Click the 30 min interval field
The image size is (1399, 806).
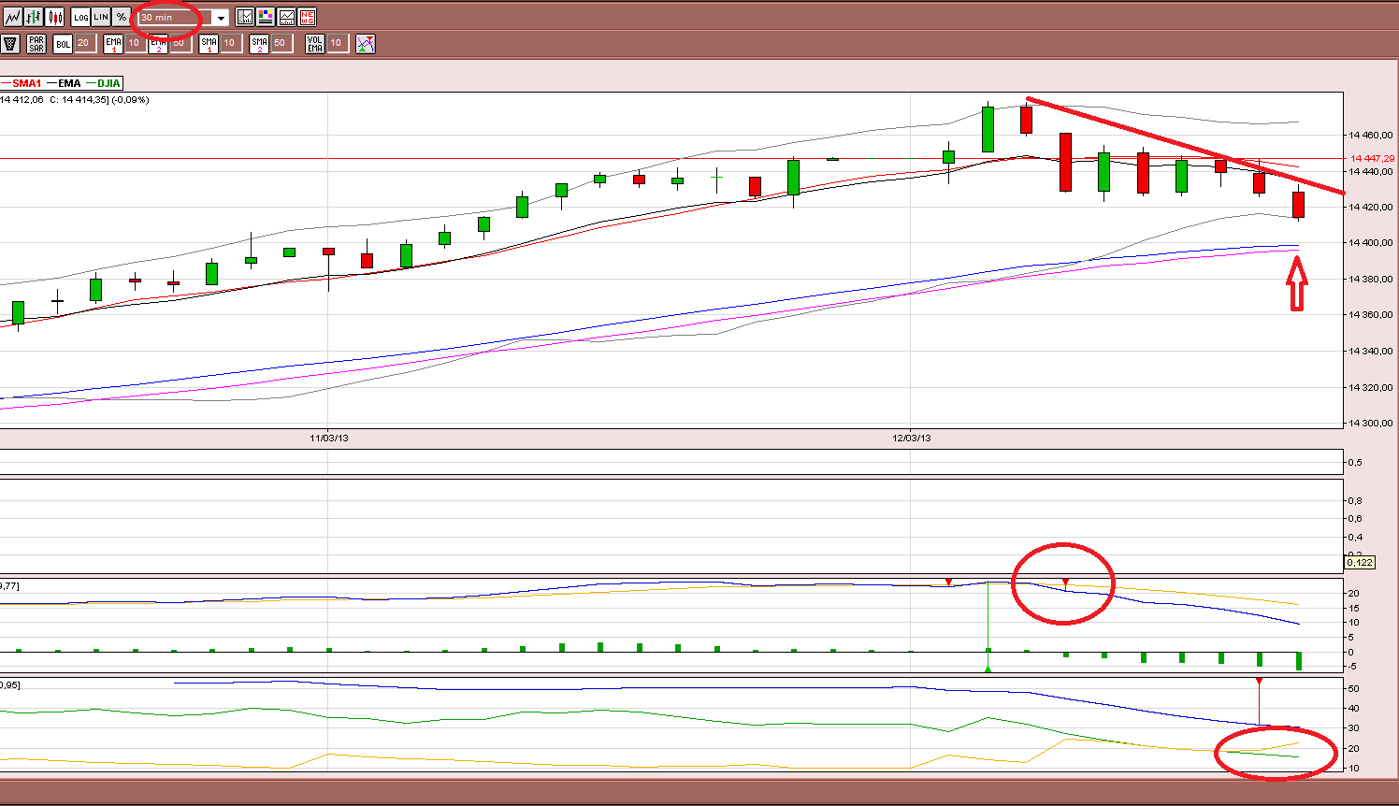(x=175, y=18)
